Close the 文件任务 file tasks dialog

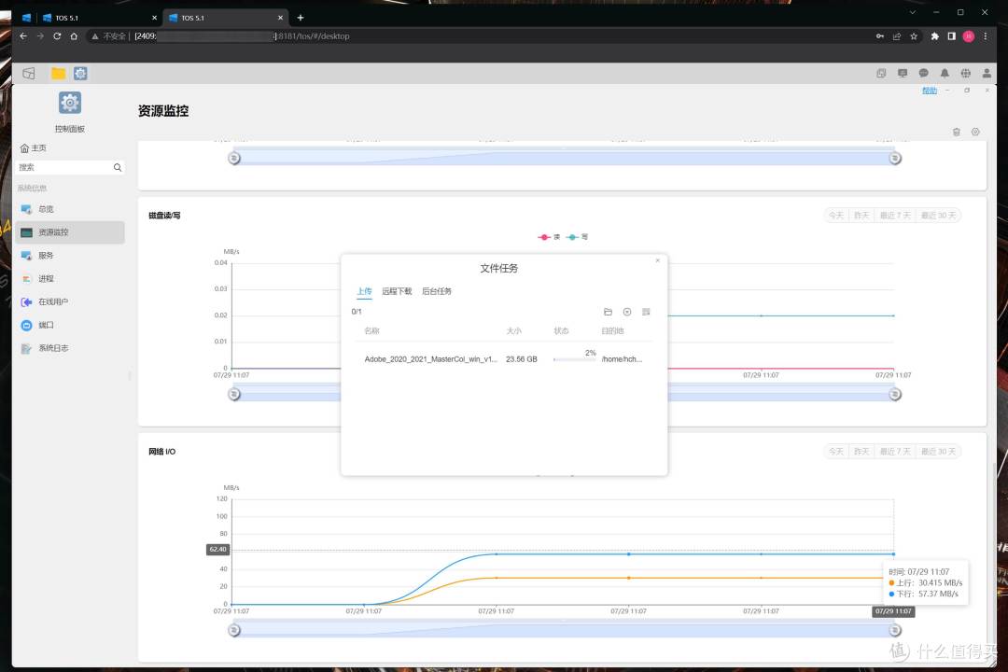(658, 260)
